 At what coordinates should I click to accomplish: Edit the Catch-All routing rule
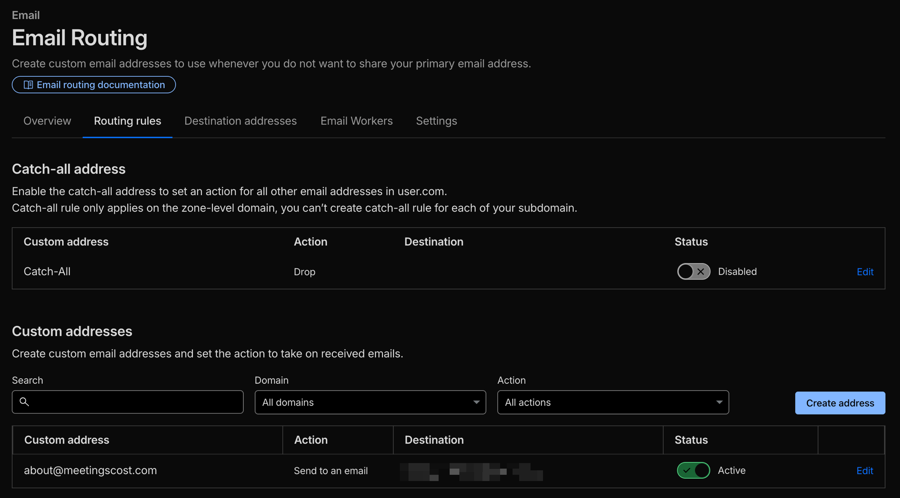point(865,271)
